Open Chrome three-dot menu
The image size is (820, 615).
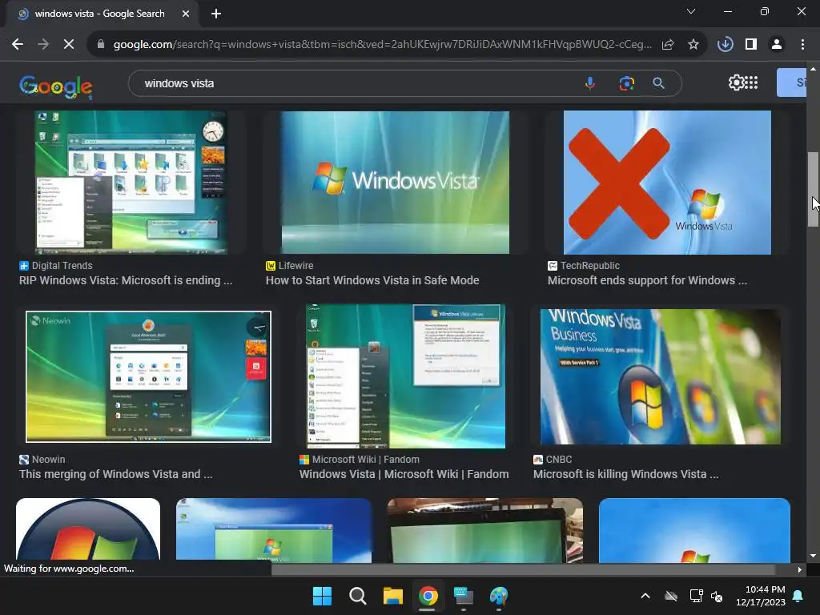click(x=802, y=45)
